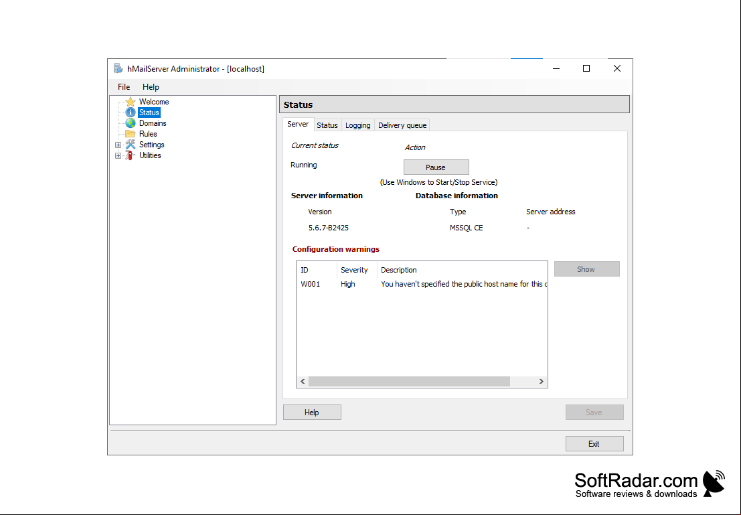Click the Running status text

coord(304,165)
